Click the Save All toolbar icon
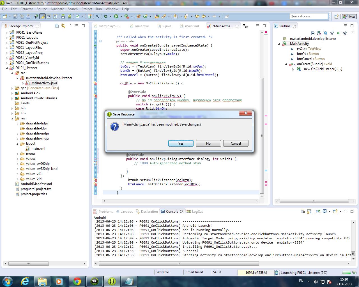The width and height of the screenshot is (359, 287). point(22,16)
